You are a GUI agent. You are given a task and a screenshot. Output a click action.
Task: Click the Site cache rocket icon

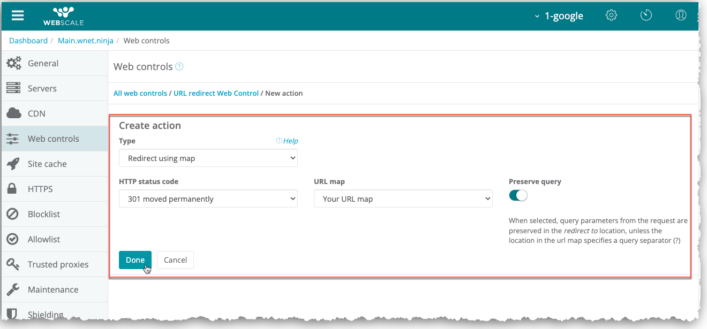click(14, 164)
